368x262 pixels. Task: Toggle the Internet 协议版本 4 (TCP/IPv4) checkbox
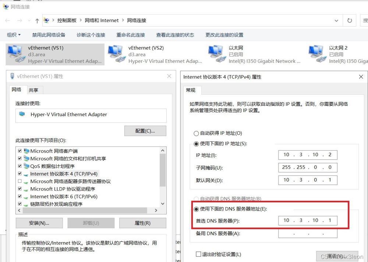tap(20, 174)
